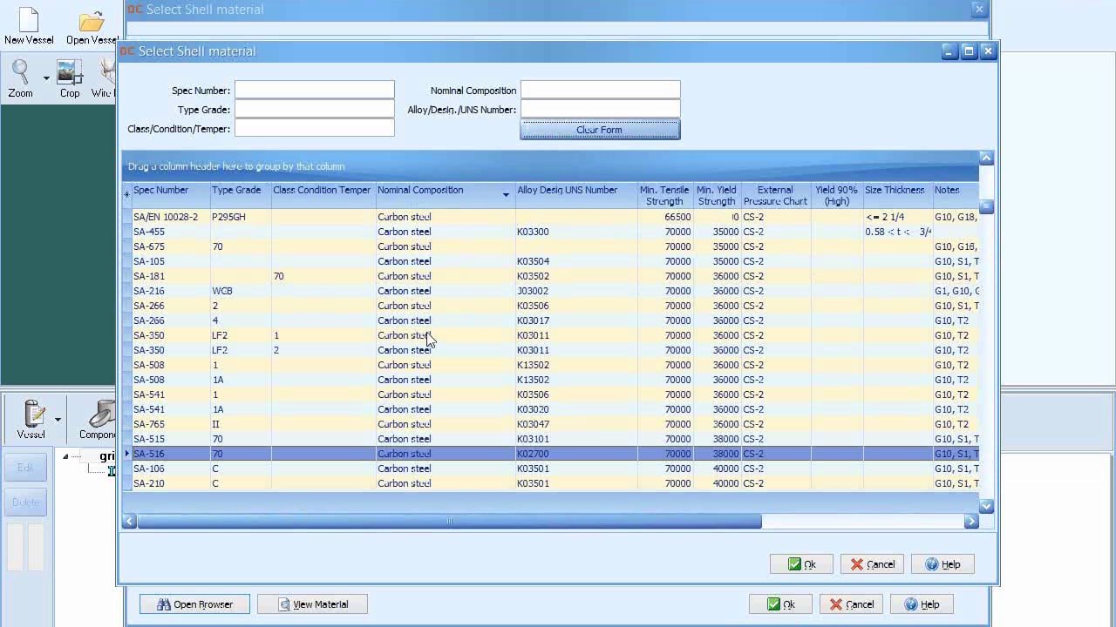Image resolution: width=1116 pixels, height=627 pixels.
Task: Sort by Spec Number column header
Action: (161, 190)
